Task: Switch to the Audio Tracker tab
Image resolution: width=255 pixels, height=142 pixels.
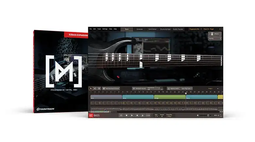Action: pos(178,29)
